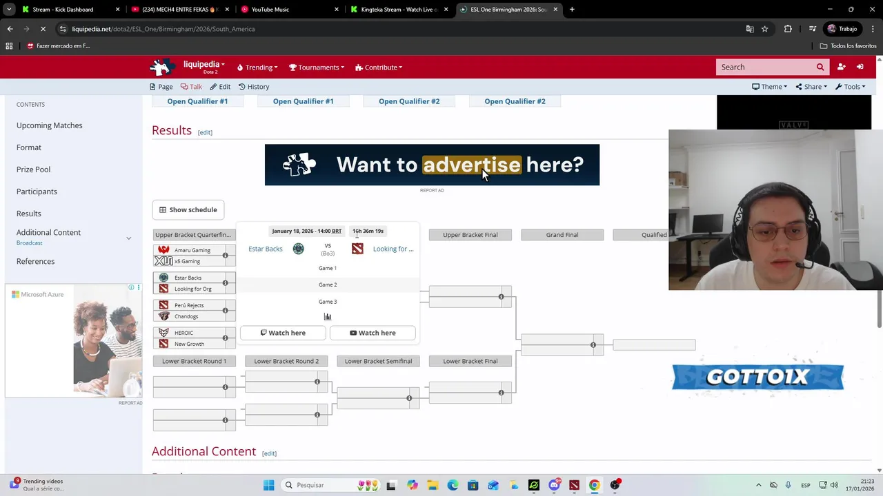Click the edit link beside Results heading
The height and width of the screenshot is (496, 883).
click(205, 132)
